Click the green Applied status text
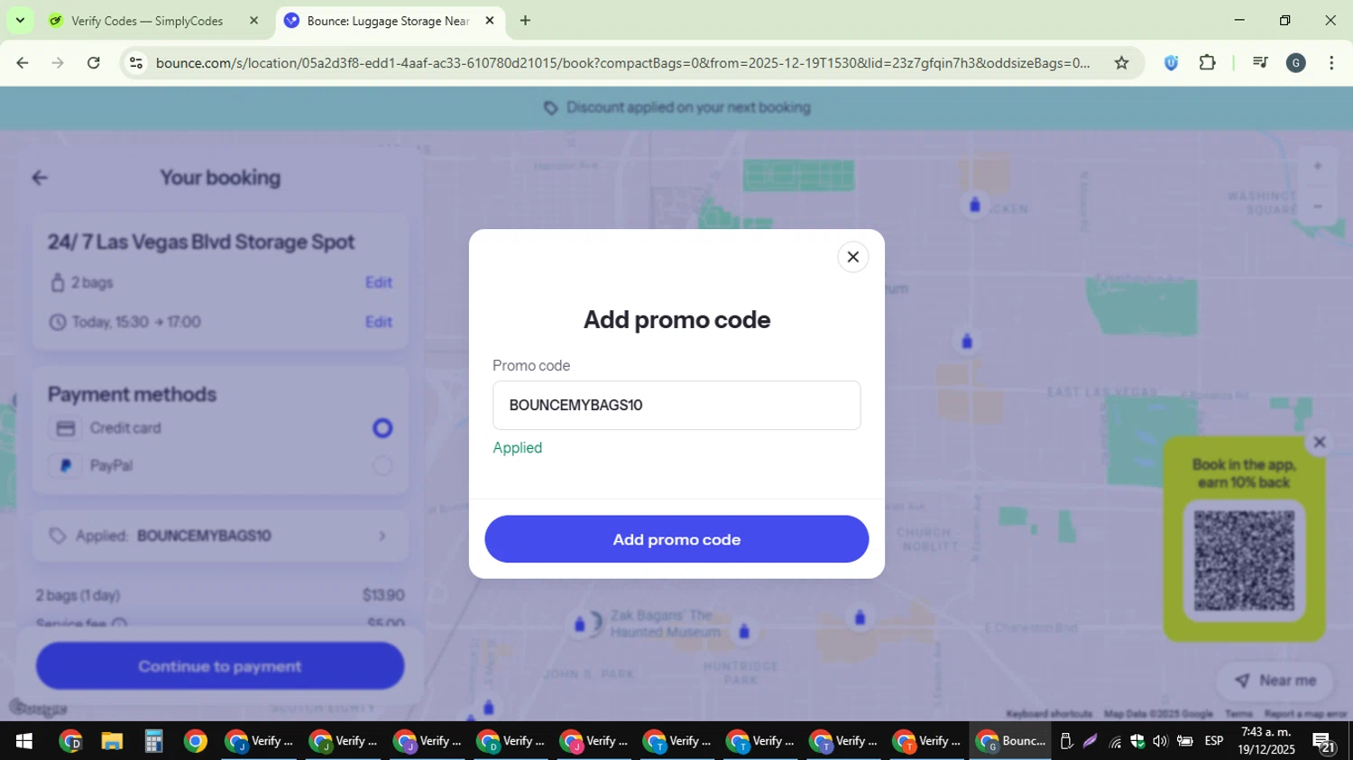 tap(518, 448)
